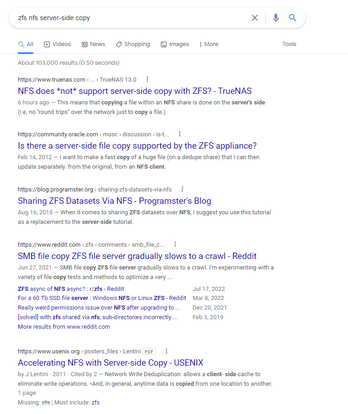Viewport: 348px width, 414px height.
Task: Open solved zfs shared via nfs sublink
Action: click(x=98, y=317)
